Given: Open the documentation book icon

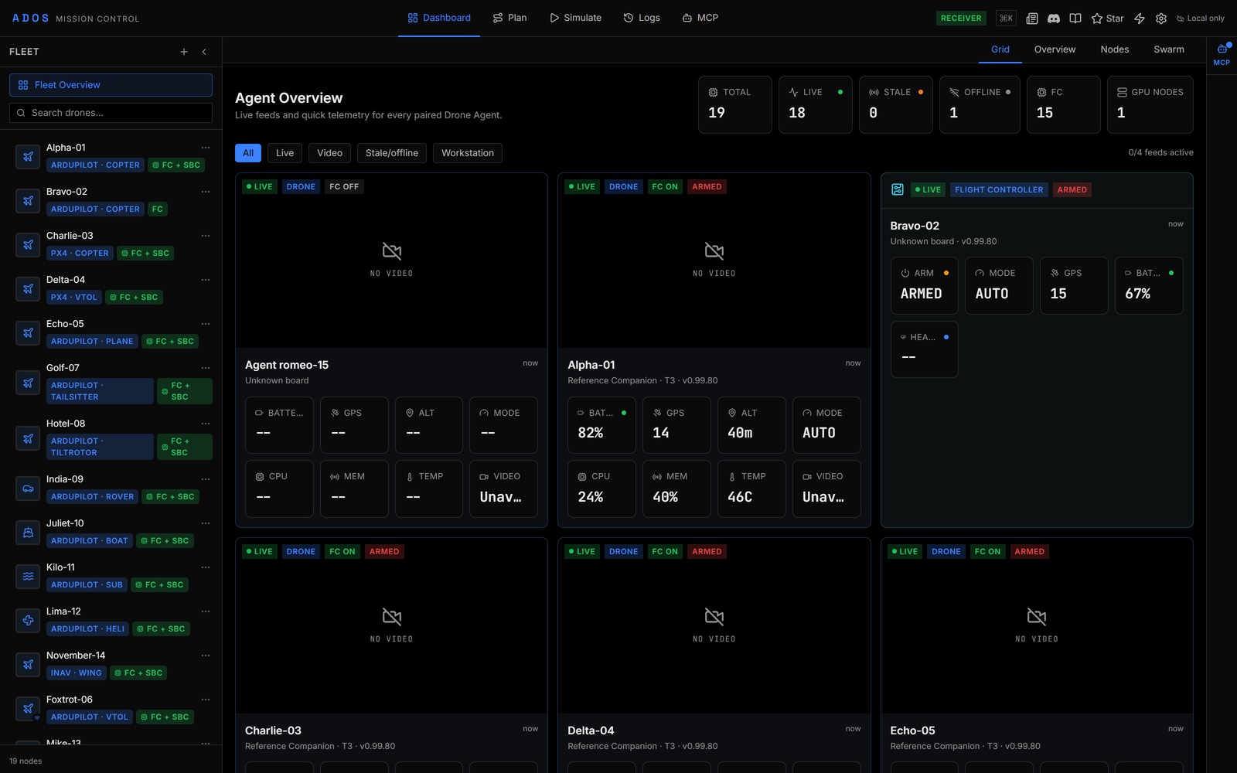Looking at the screenshot, I should coord(1075,19).
